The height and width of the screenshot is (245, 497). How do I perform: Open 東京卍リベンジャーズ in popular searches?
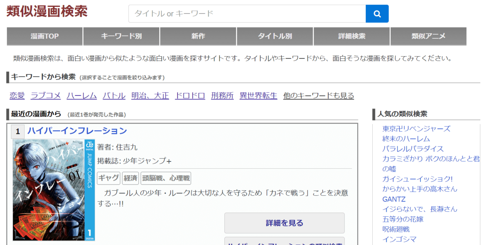point(416,129)
